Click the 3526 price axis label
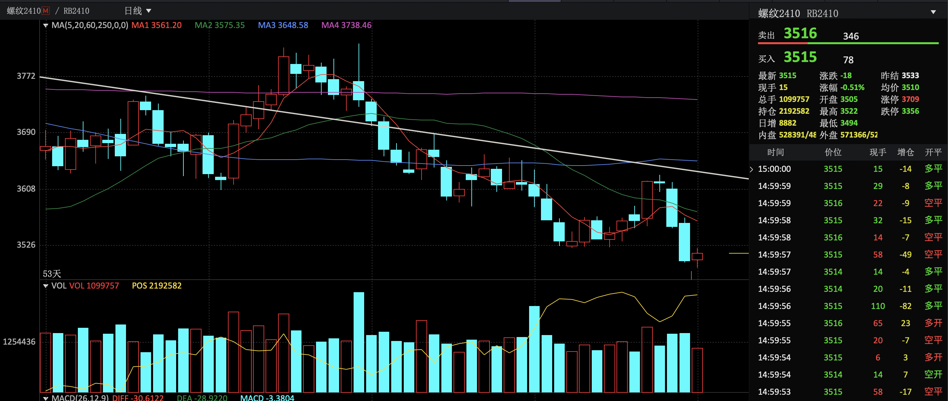The width and height of the screenshot is (948, 401). [26, 245]
